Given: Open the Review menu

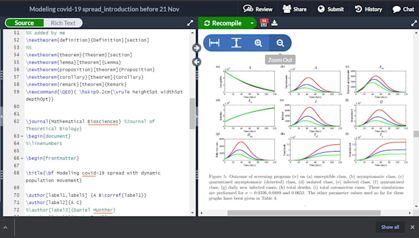Looking at the screenshot, I should (x=258, y=9).
